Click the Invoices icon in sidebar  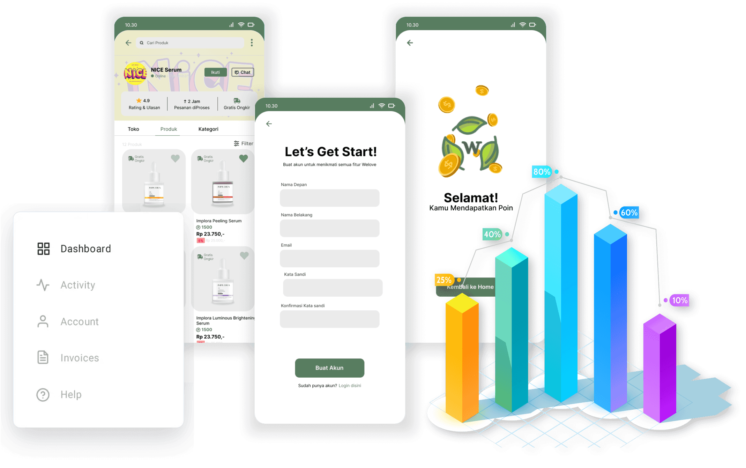click(x=43, y=357)
